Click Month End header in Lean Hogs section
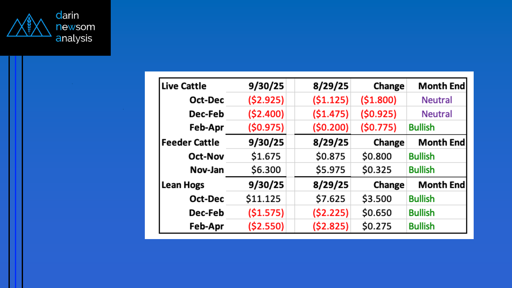This screenshot has width=512, height=288. tap(441, 185)
